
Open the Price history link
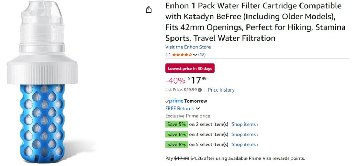(221, 90)
